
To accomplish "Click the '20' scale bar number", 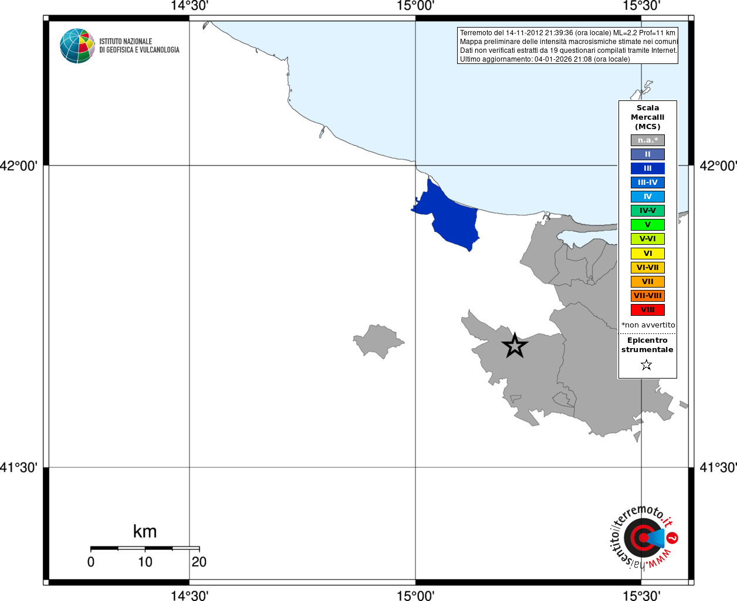I will (x=199, y=562).
